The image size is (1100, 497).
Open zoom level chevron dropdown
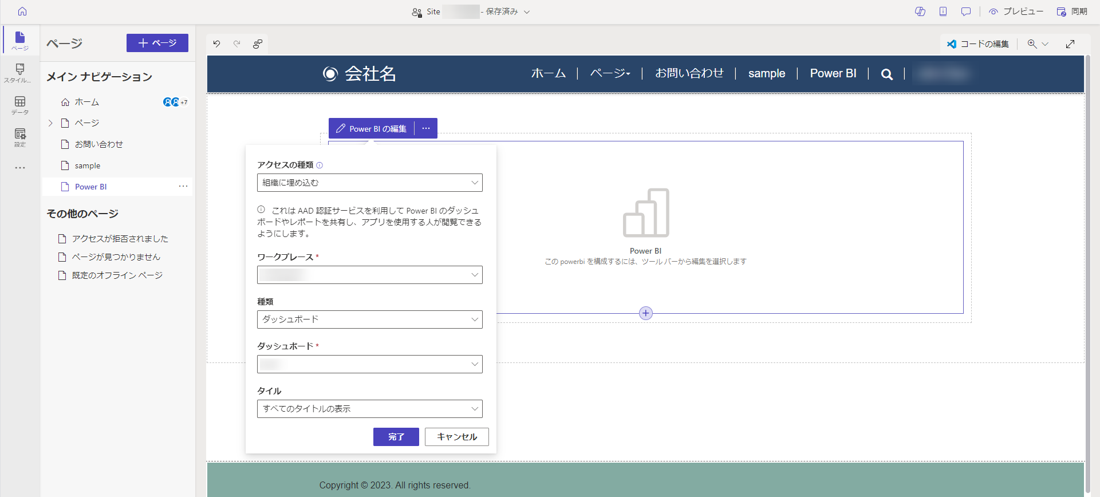[x=1045, y=44]
